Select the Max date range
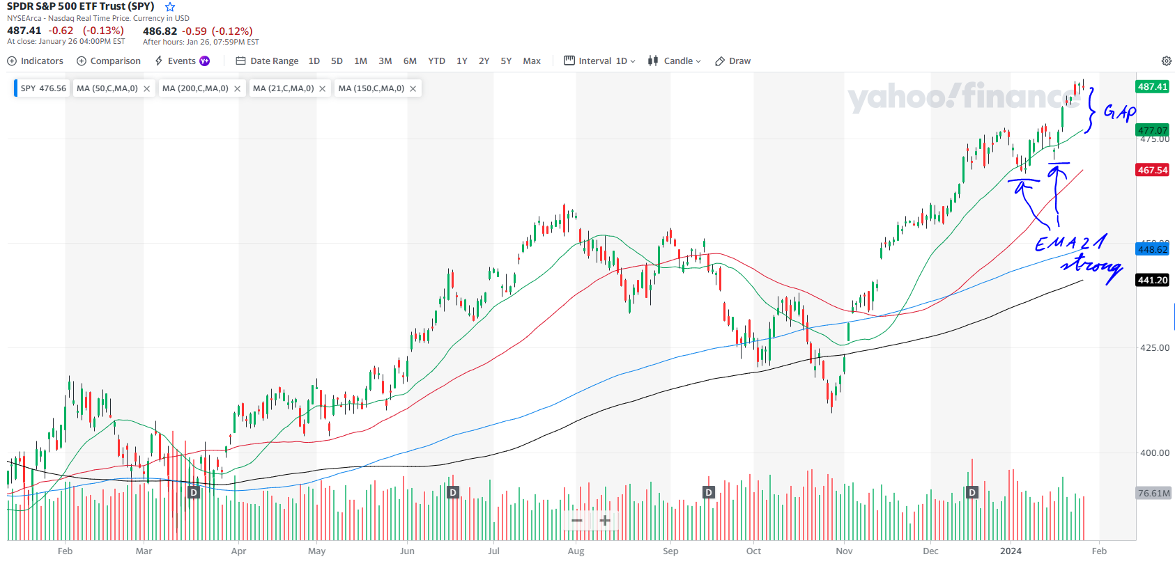Screen dimensions: 1175x566 [x=532, y=61]
